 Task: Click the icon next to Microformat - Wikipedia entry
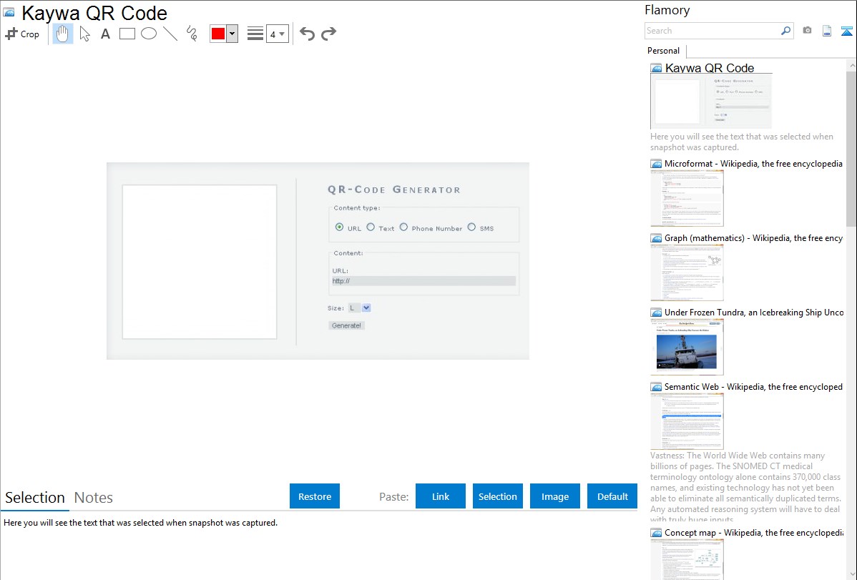pyautogui.click(x=656, y=164)
